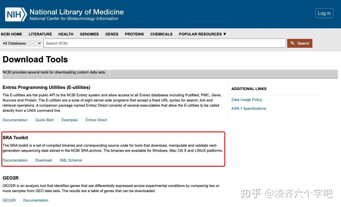Choose Chemicals in the navigation bar
Screen dimensions: 341x207
click(161, 34)
